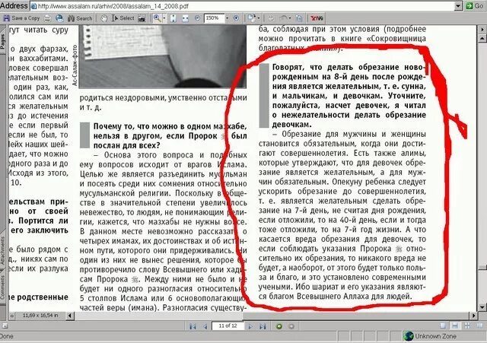Open the Search tool with binoculars
This screenshot has width=487, height=343.
tap(80, 18)
